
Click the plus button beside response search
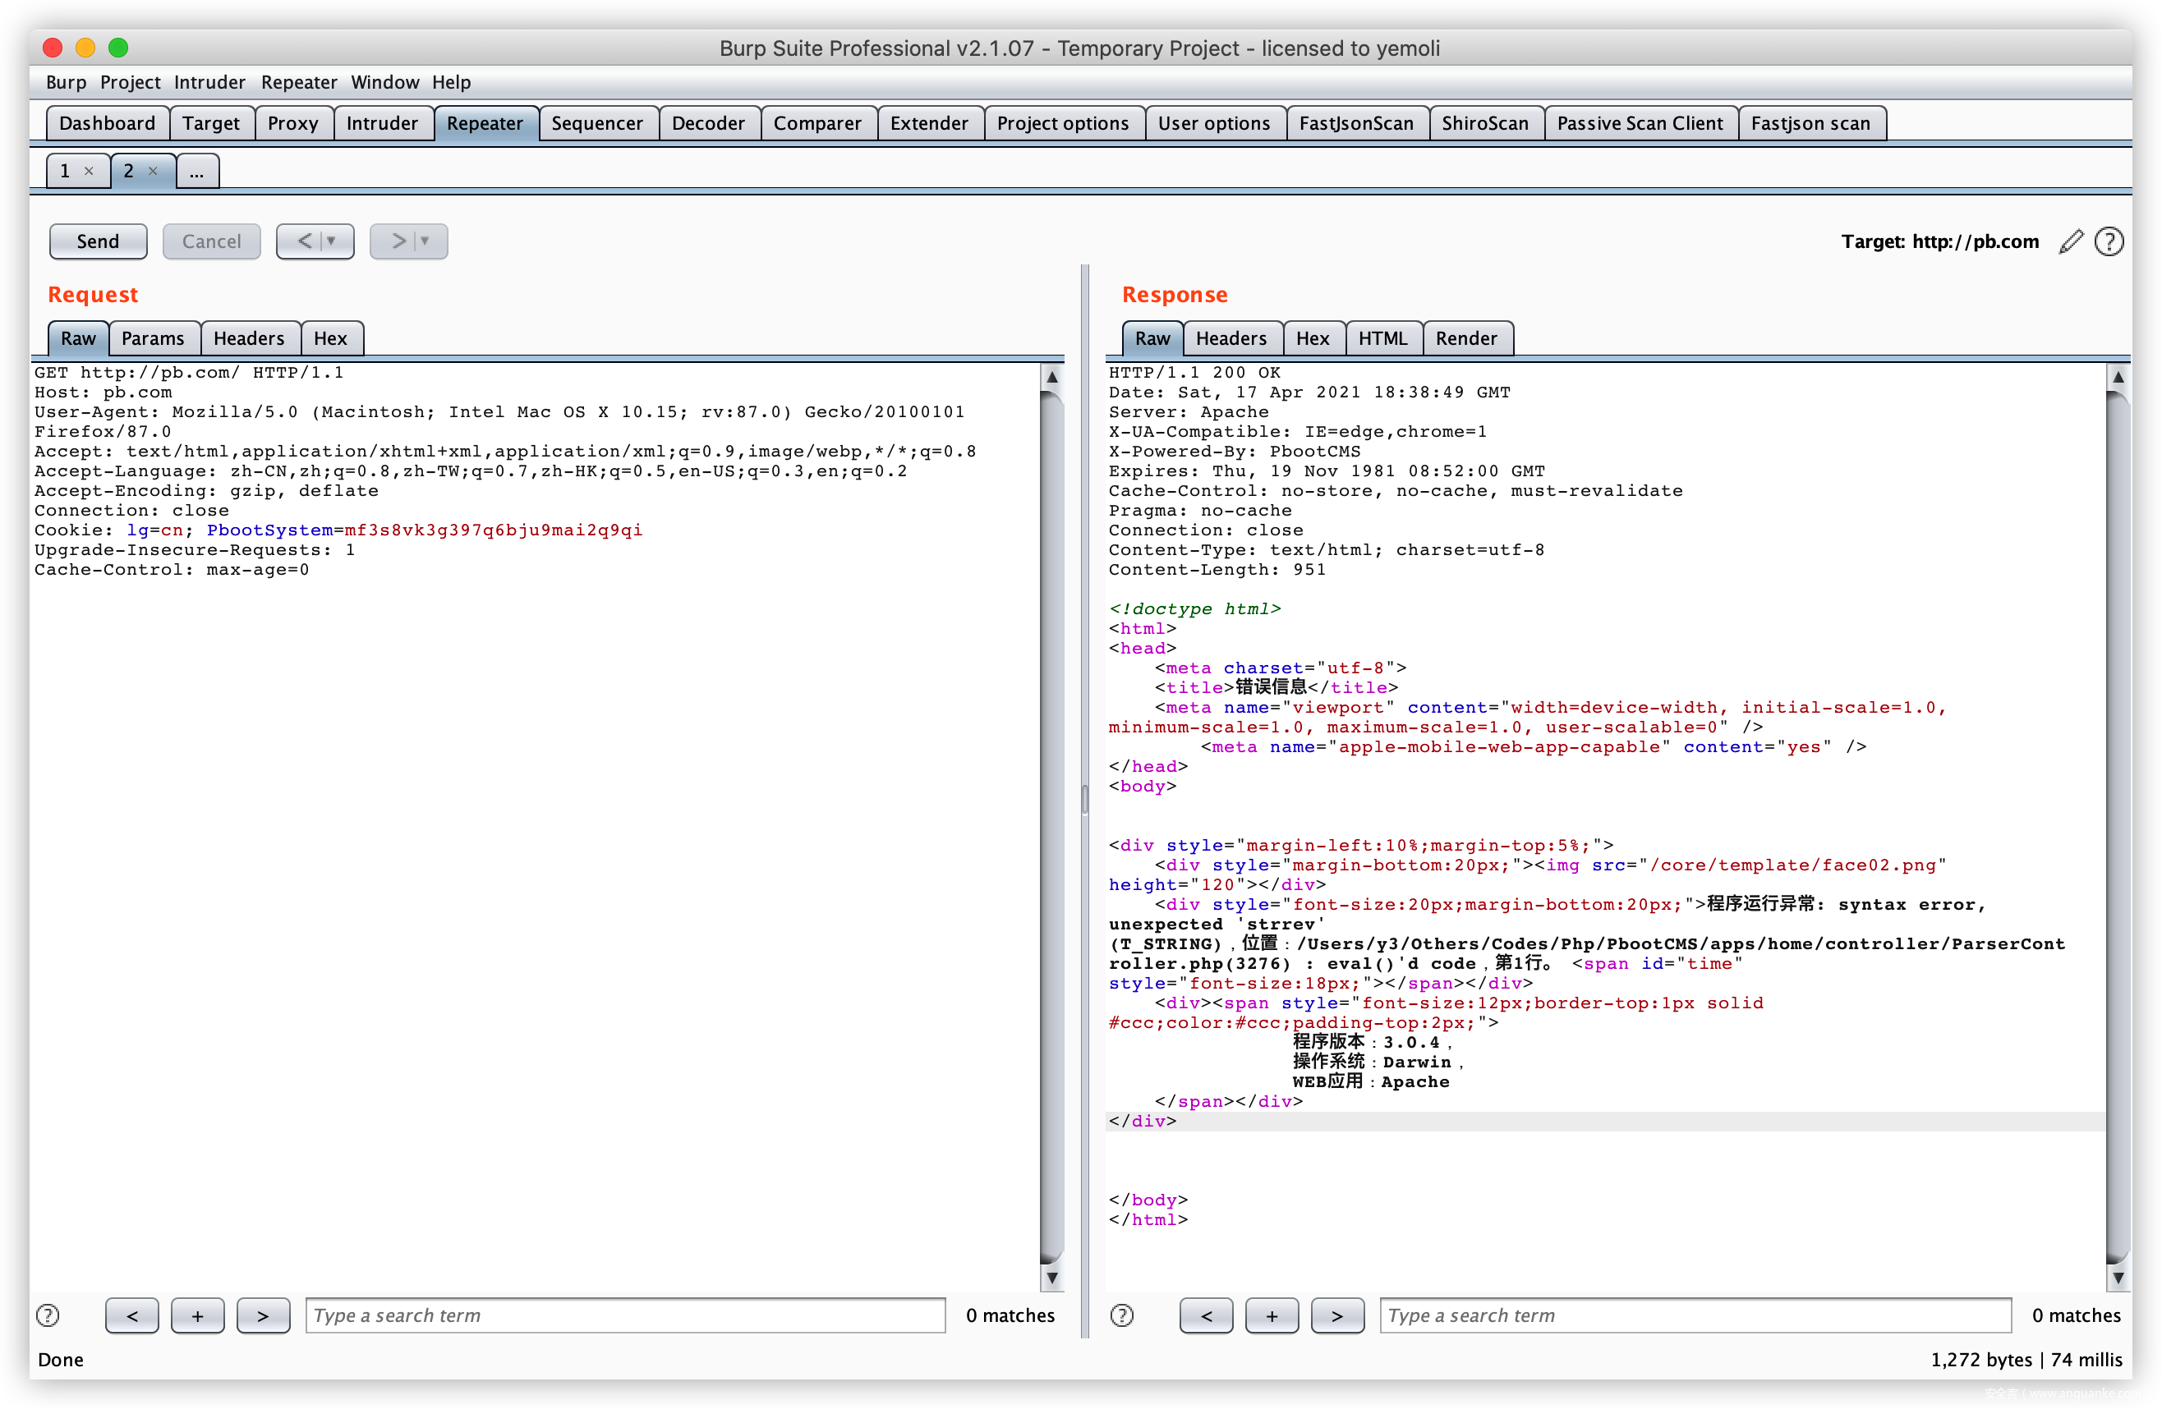tap(1271, 1315)
